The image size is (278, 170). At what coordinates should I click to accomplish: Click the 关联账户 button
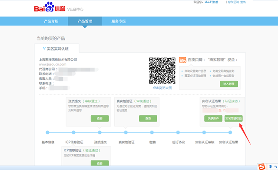click(x=213, y=118)
